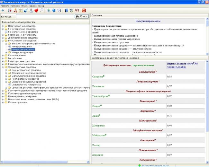Image resolution: width=209 pixels, height=167 pixels.
Task: Select Нейротропные средства tree row
Action: click(22, 61)
